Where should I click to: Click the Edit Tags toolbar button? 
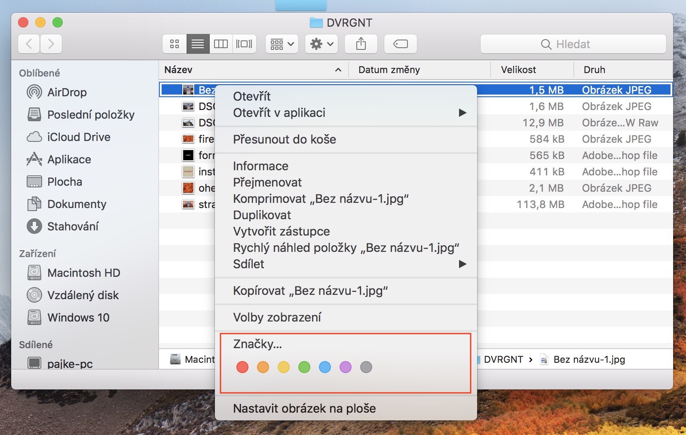pyautogui.click(x=401, y=44)
